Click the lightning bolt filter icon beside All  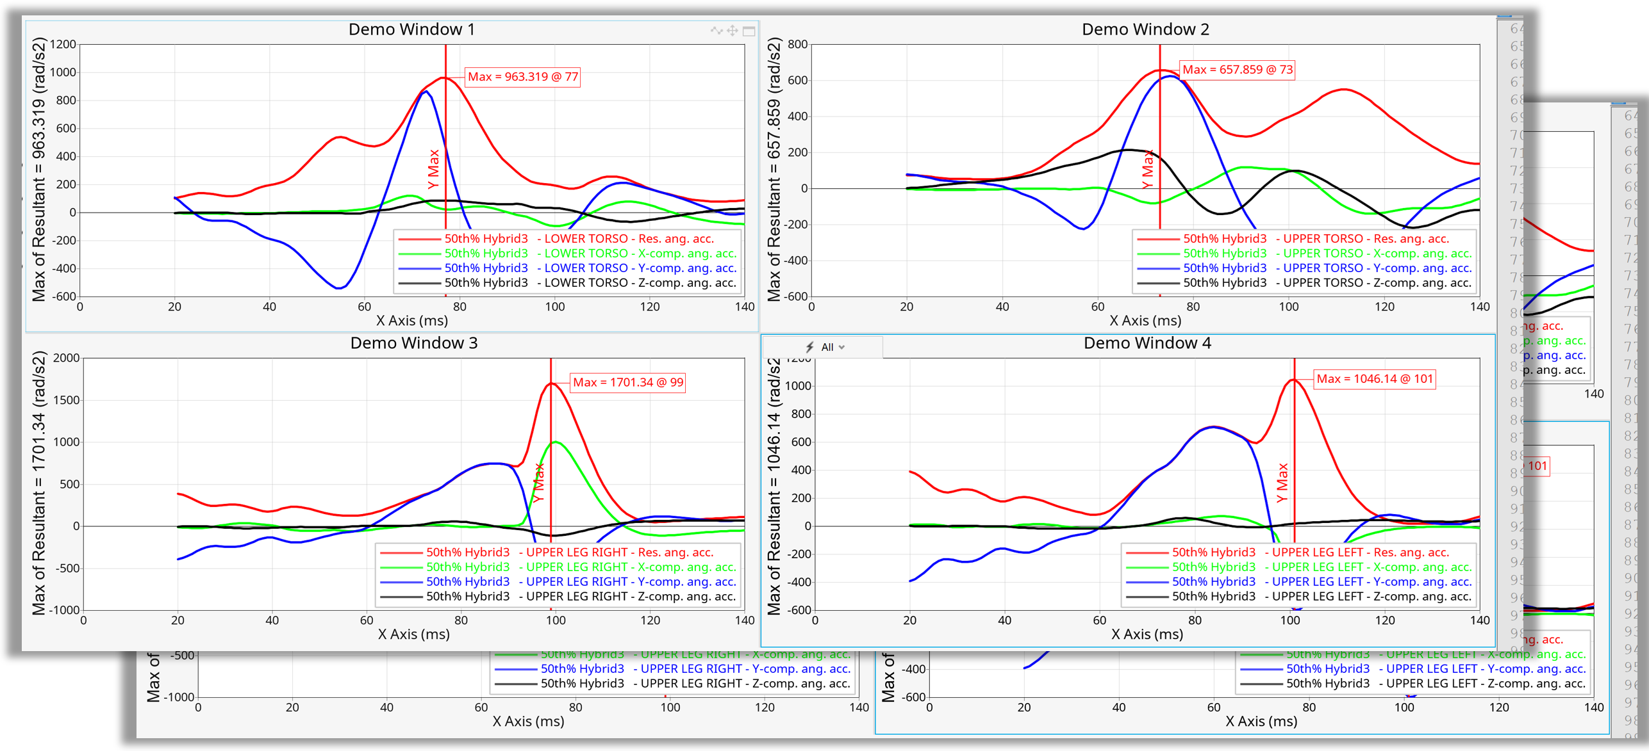click(x=809, y=346)
